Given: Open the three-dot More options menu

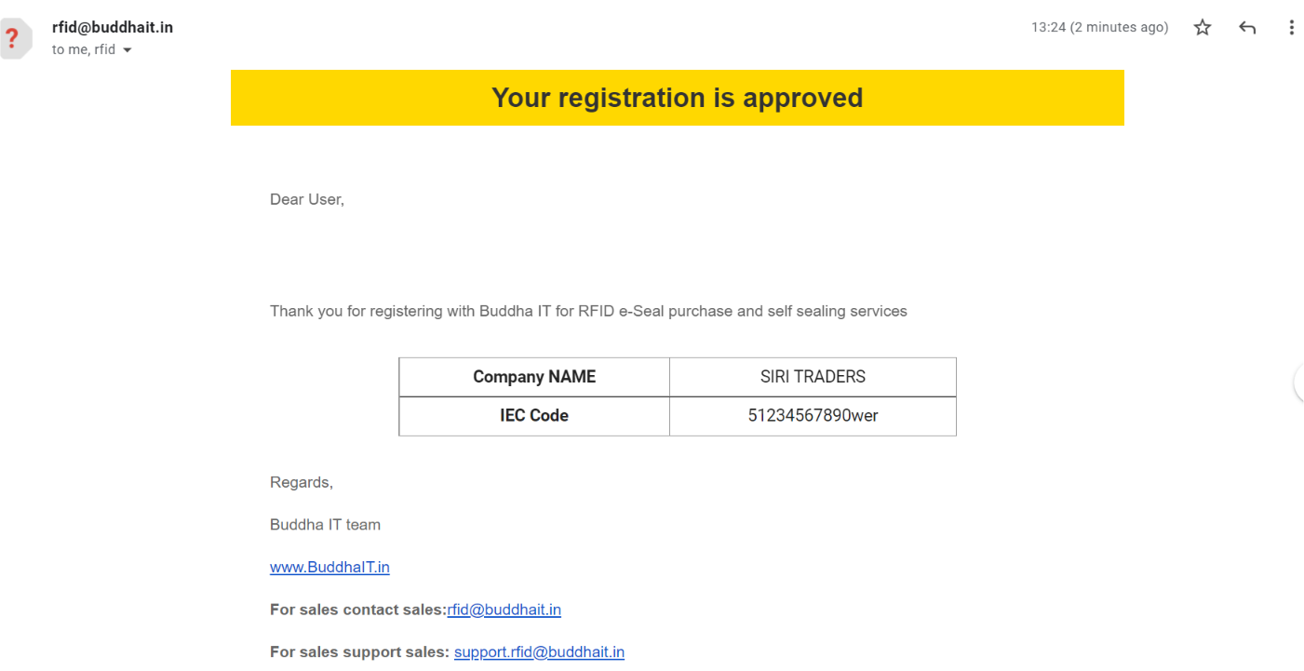Looking at the screenshot, I should (1291, 28).
